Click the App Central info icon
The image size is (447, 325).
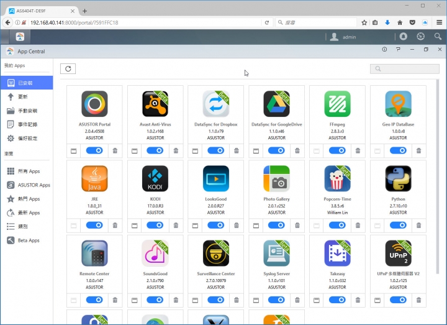384,49
